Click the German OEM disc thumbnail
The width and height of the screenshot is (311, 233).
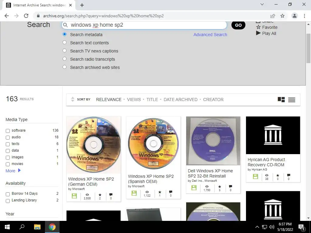[94, 145]
